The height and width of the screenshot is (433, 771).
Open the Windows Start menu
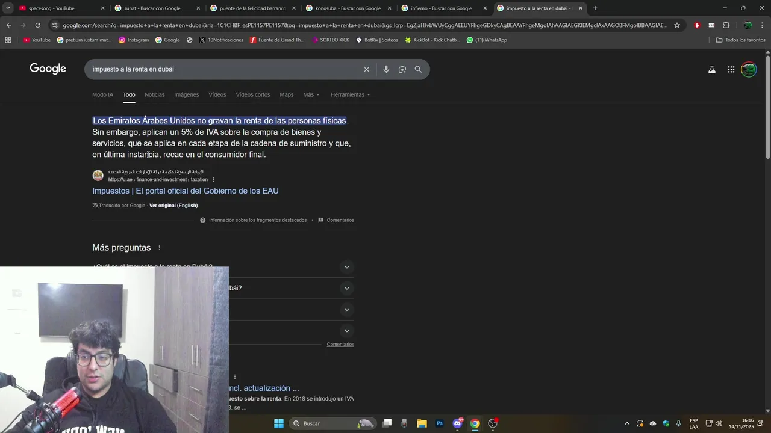(x=279, y=423)
